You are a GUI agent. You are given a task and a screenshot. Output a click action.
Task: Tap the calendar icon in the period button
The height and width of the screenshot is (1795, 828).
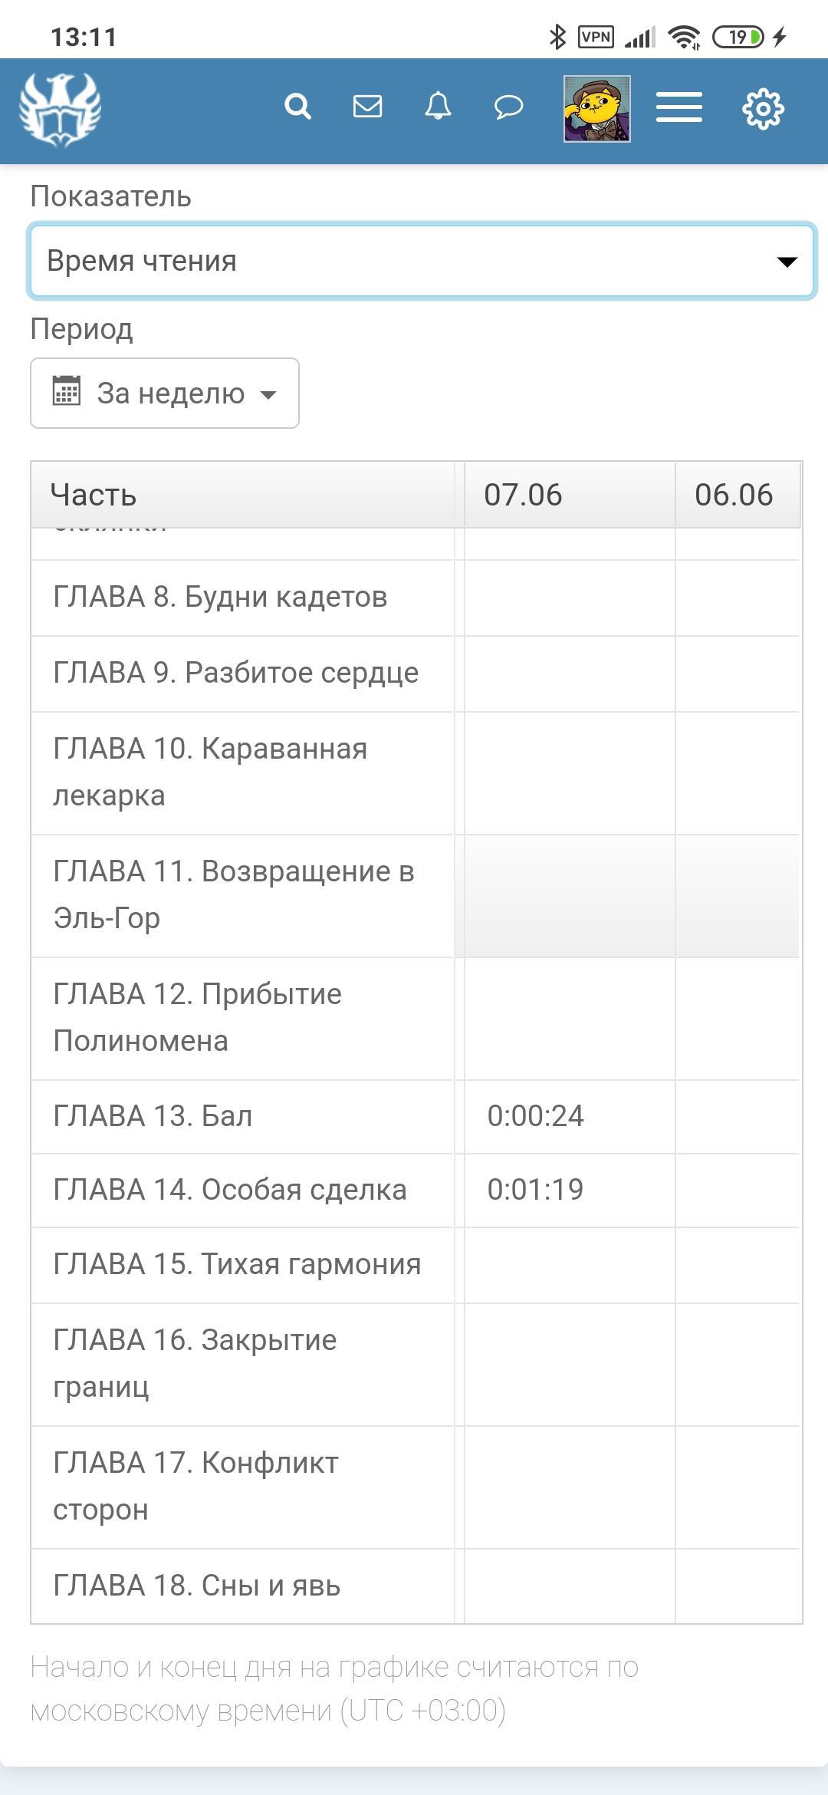67,391
